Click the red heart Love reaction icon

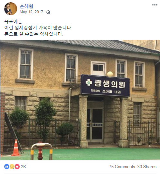click(x=17, y=167)
